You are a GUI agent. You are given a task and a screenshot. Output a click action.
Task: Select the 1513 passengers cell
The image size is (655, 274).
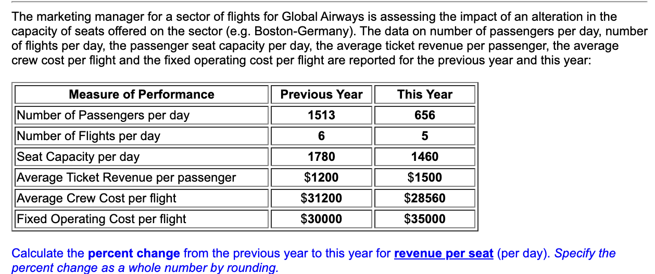tap(321, 115)
